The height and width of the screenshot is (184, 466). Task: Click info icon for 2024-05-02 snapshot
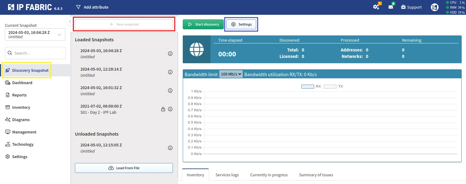(x=170, y=91)
